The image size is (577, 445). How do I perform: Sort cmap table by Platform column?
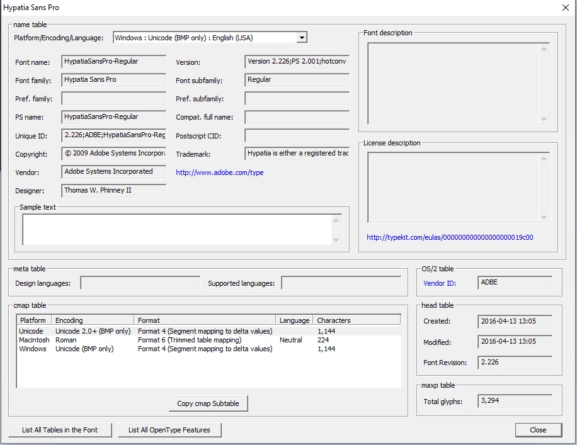point(34,320)
